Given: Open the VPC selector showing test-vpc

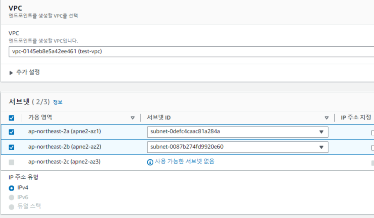Looking at the screenshot, I should point(187,51).
